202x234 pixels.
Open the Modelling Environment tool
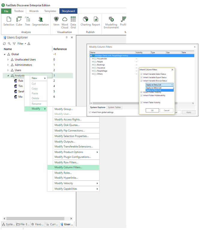111,22
